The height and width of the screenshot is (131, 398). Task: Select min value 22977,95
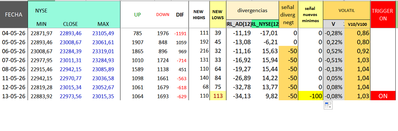pyautogui.click(x=42, y=60)
